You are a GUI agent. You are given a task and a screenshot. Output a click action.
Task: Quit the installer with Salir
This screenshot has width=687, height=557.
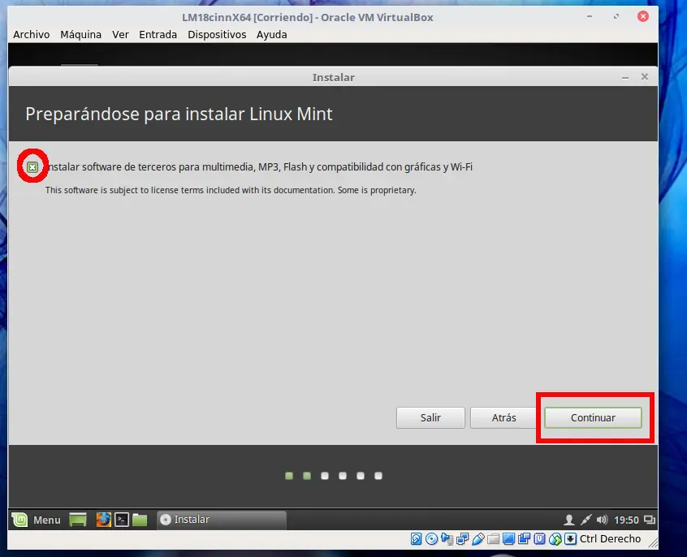[430, 417]
